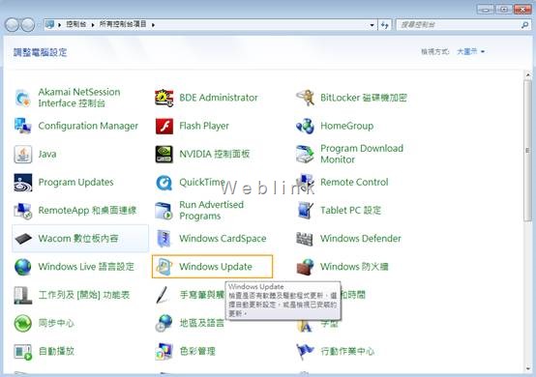
Task: Open HomeGroup spheres icon
Action: (305, 126)
